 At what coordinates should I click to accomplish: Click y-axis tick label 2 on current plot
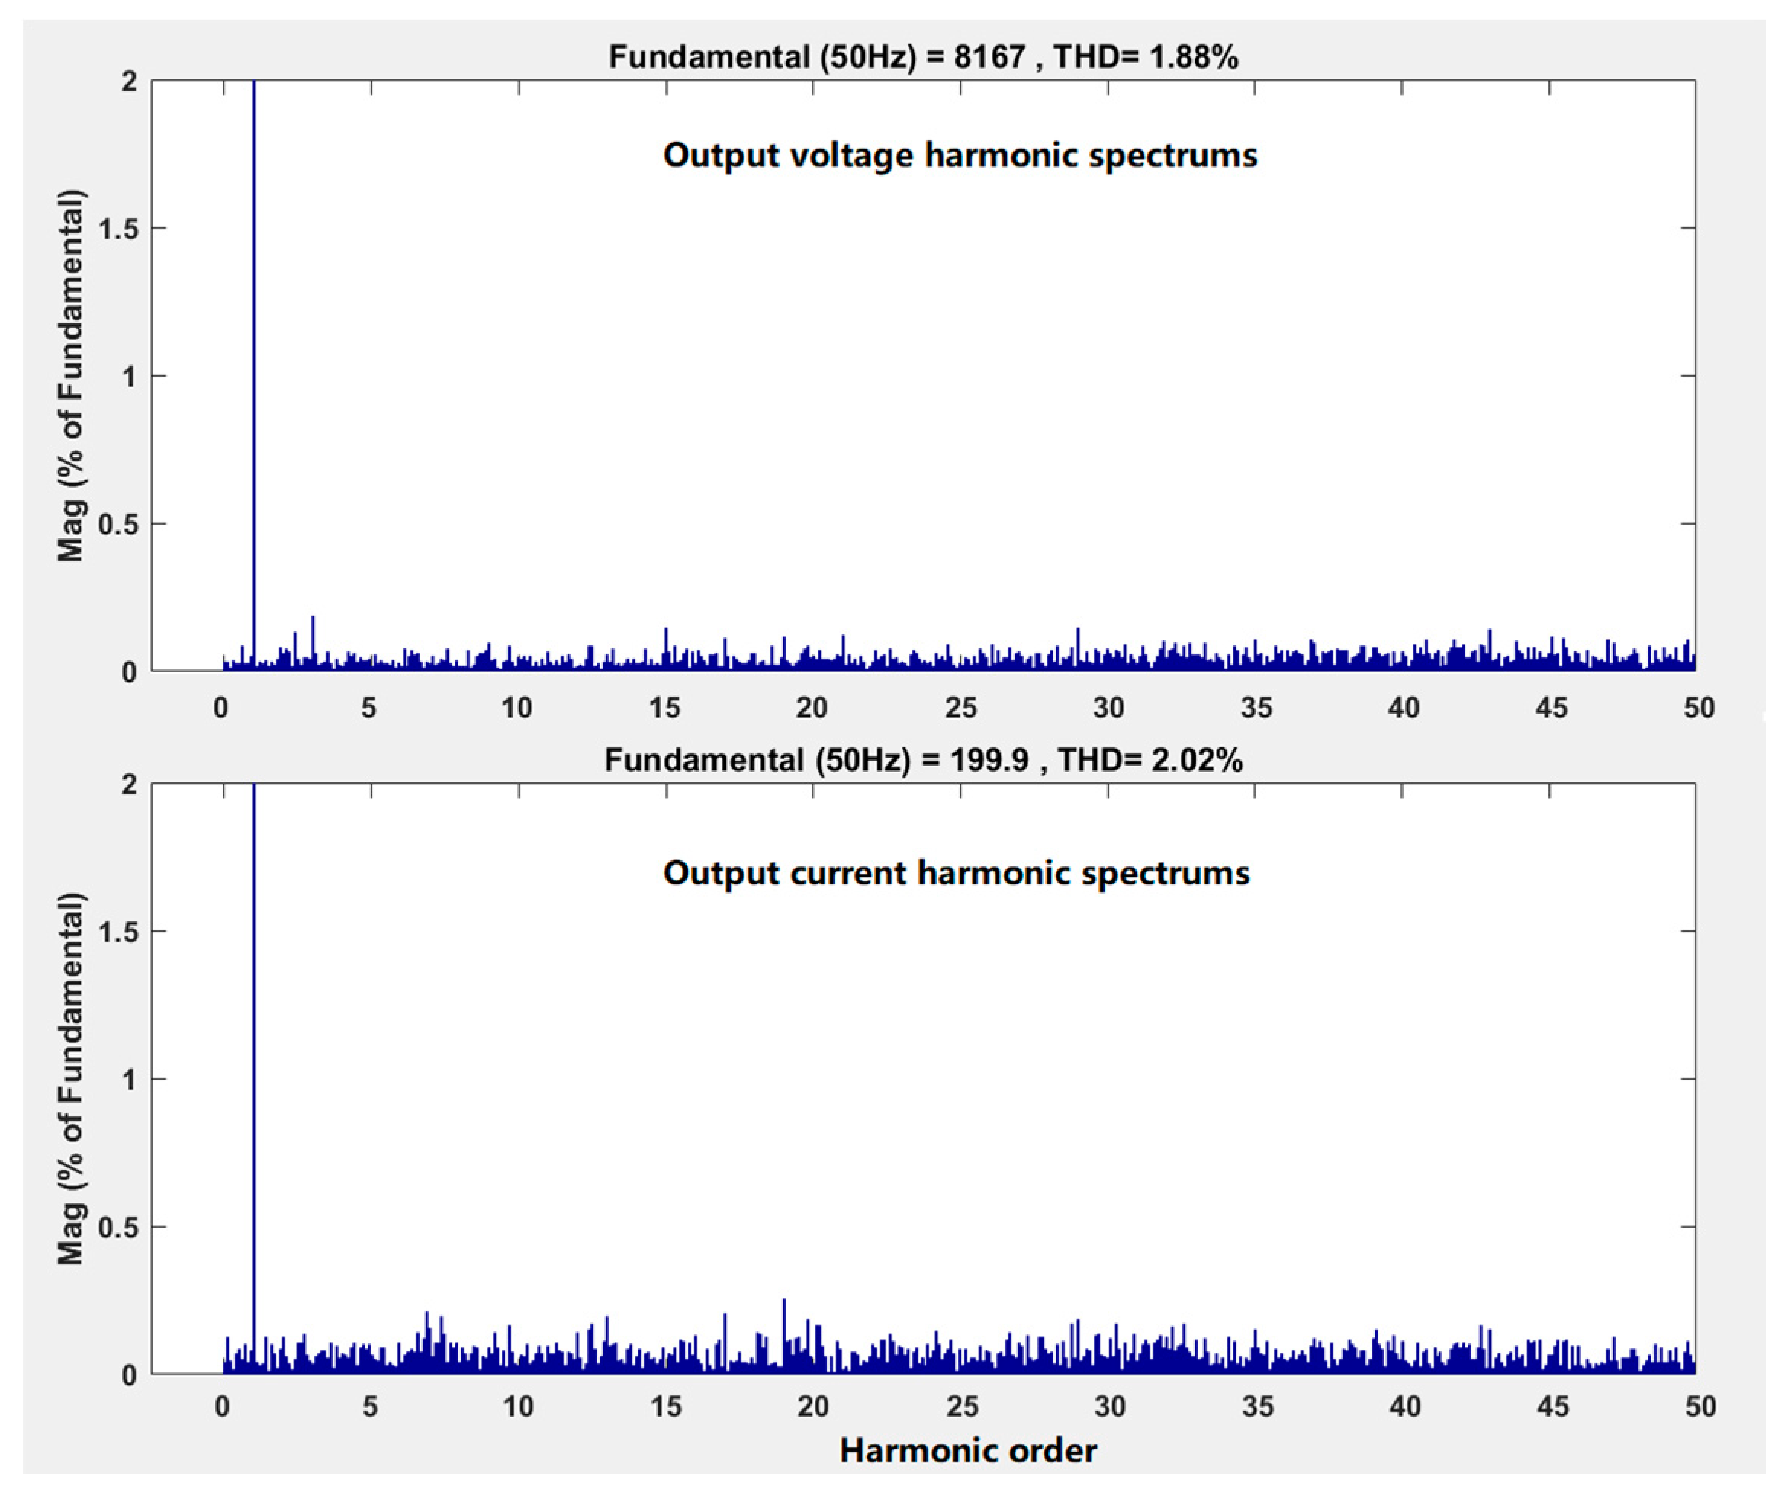129,785
